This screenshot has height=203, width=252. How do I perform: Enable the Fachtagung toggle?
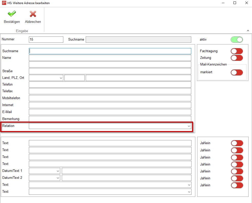(x=237, y=51)
